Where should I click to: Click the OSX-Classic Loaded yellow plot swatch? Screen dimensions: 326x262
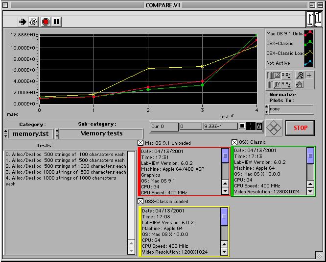308,53
